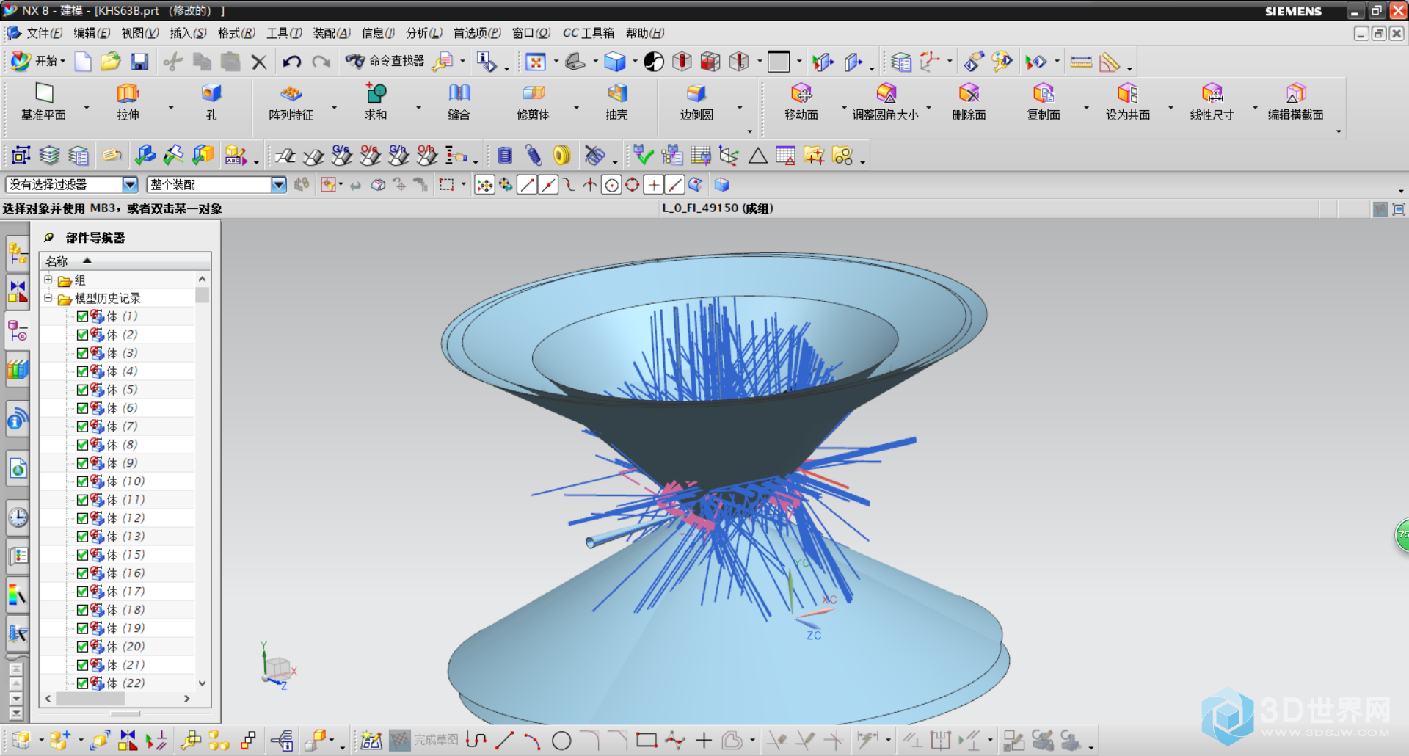The width and height of the screenshot is (1409, 756).
Task: Uncheck the 体 (5) checkbox
Action: [82, 390]
